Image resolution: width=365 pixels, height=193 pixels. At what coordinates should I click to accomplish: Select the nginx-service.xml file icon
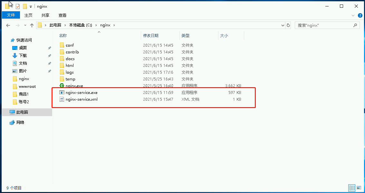pyautogui.click(x=62, y=99)
